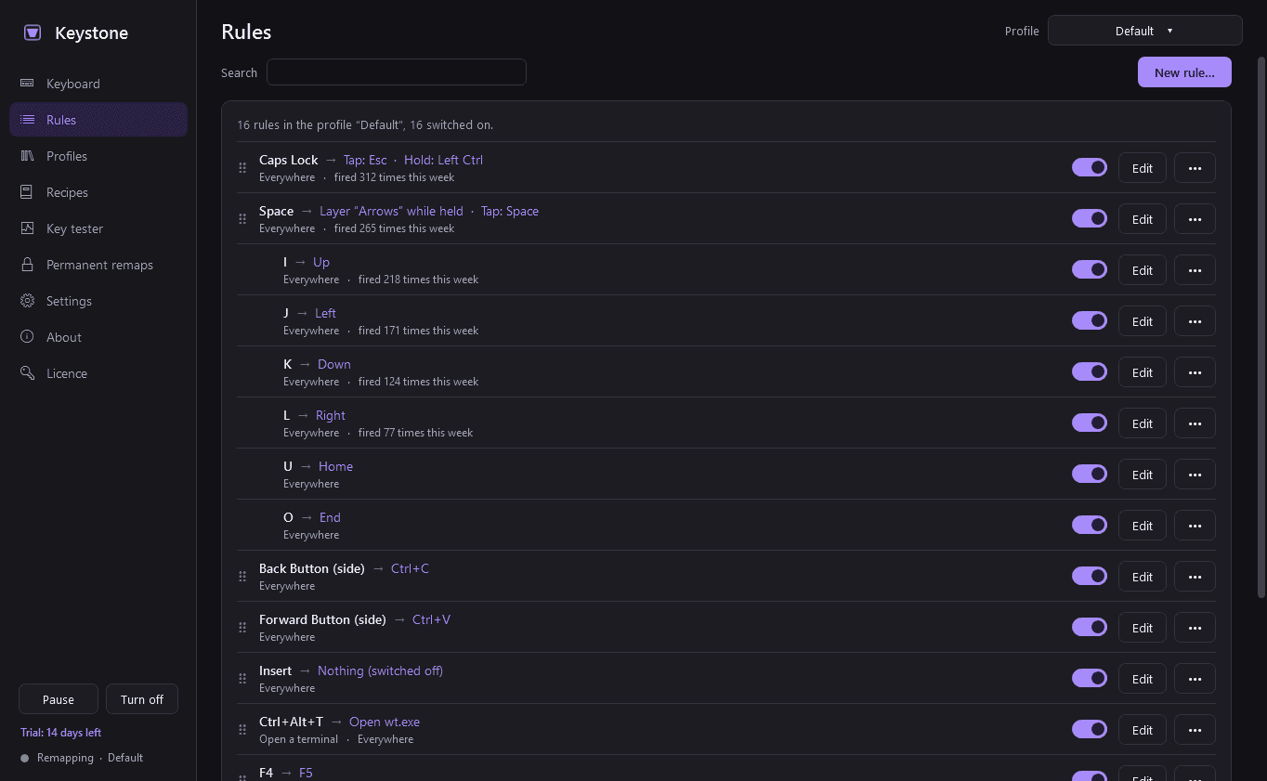Click the Permanent remaps lock icon
Image resolution: width=1267 pixels, height=781 pixels.
click(27, 265)
